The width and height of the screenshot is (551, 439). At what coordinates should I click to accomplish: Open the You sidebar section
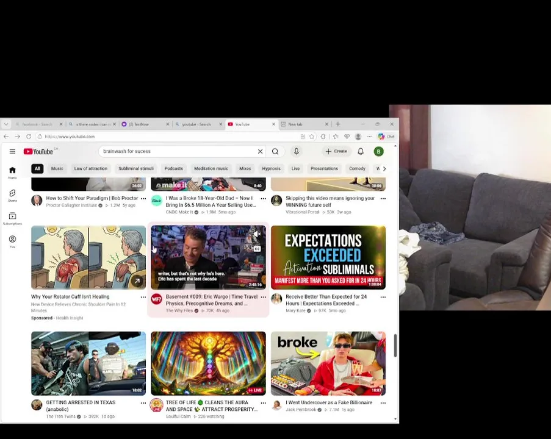pyautogui.click(x=12, y=241)
